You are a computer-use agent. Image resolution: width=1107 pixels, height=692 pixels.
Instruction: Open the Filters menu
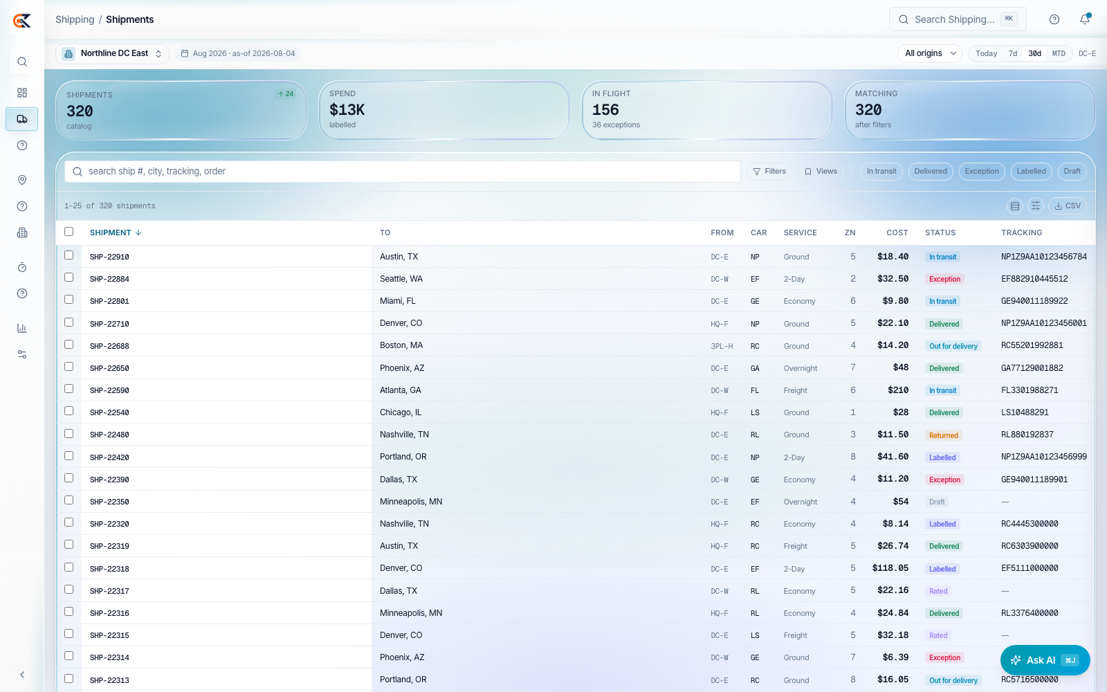(x=769, y=171)
